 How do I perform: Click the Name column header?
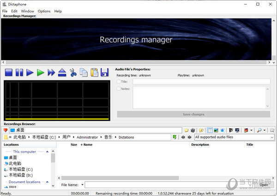point(88,145)
